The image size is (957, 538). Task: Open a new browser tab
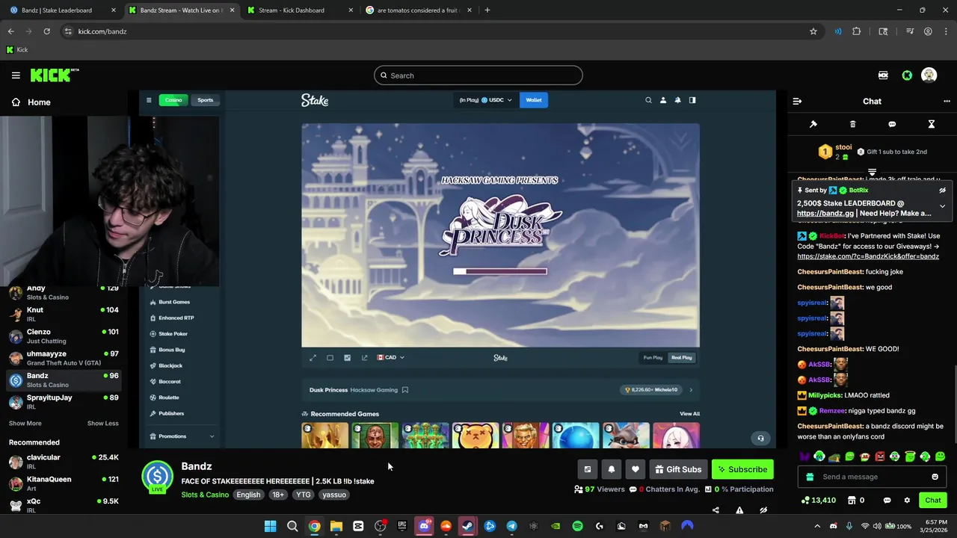[487, 10]
